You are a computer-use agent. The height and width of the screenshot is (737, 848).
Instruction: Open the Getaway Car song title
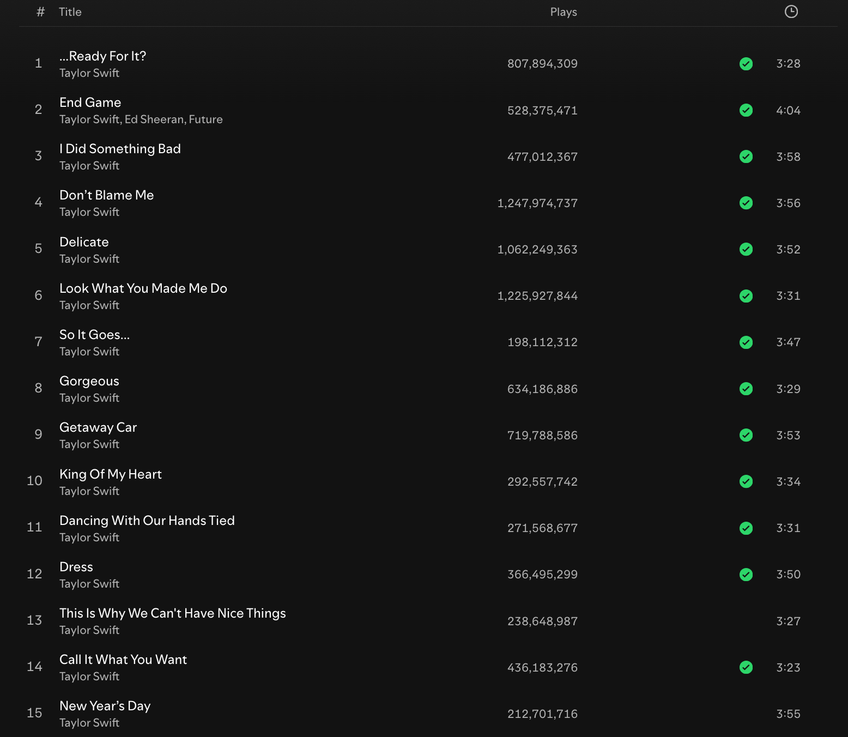[x=98, y=427]
